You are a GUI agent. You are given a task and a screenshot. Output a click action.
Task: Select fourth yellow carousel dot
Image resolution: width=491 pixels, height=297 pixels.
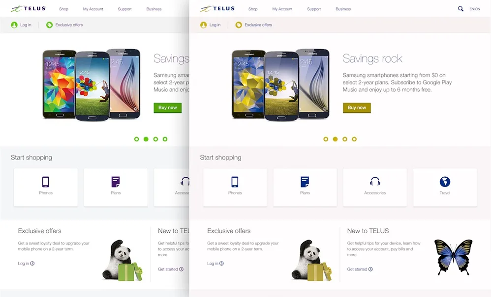click(354, 139)
